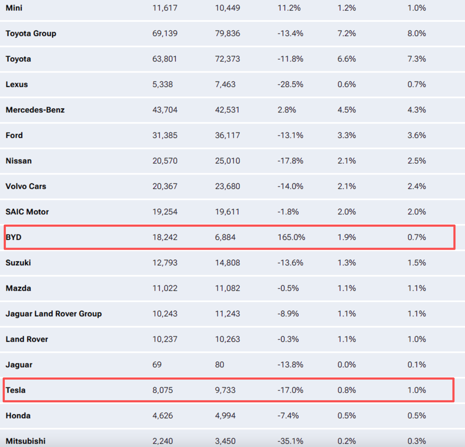
Task: Click the BYD brand name
Action: pos(14,237)
